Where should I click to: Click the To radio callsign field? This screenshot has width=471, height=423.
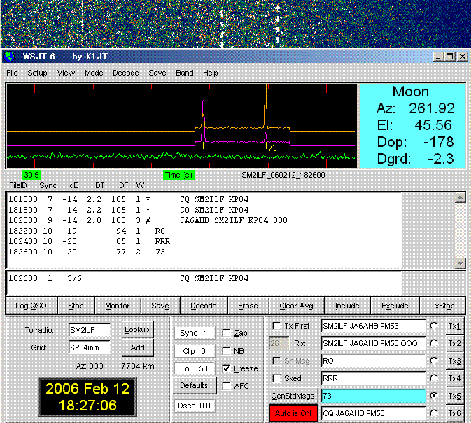coord(90,330)
